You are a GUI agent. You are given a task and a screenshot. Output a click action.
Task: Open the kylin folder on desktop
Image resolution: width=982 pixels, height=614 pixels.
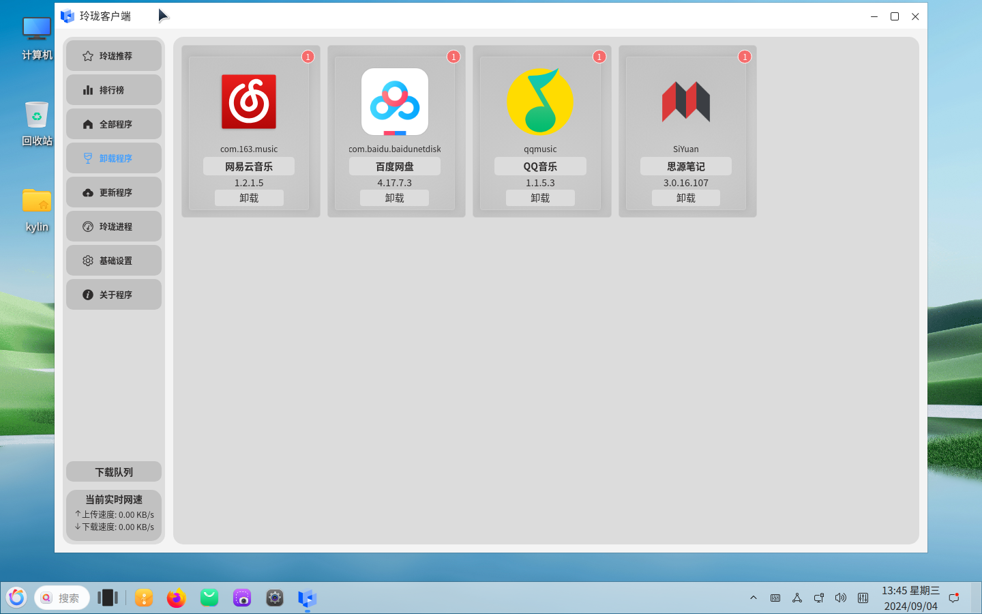(x=37, y=209)
